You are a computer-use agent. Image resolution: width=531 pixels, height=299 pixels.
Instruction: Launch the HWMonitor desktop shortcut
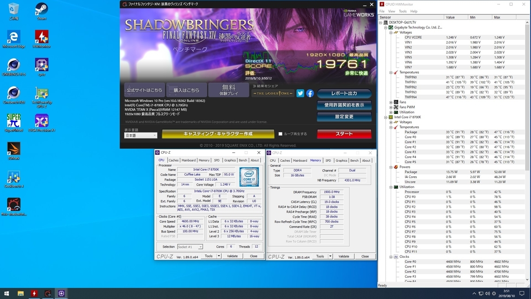pos(42,39)
